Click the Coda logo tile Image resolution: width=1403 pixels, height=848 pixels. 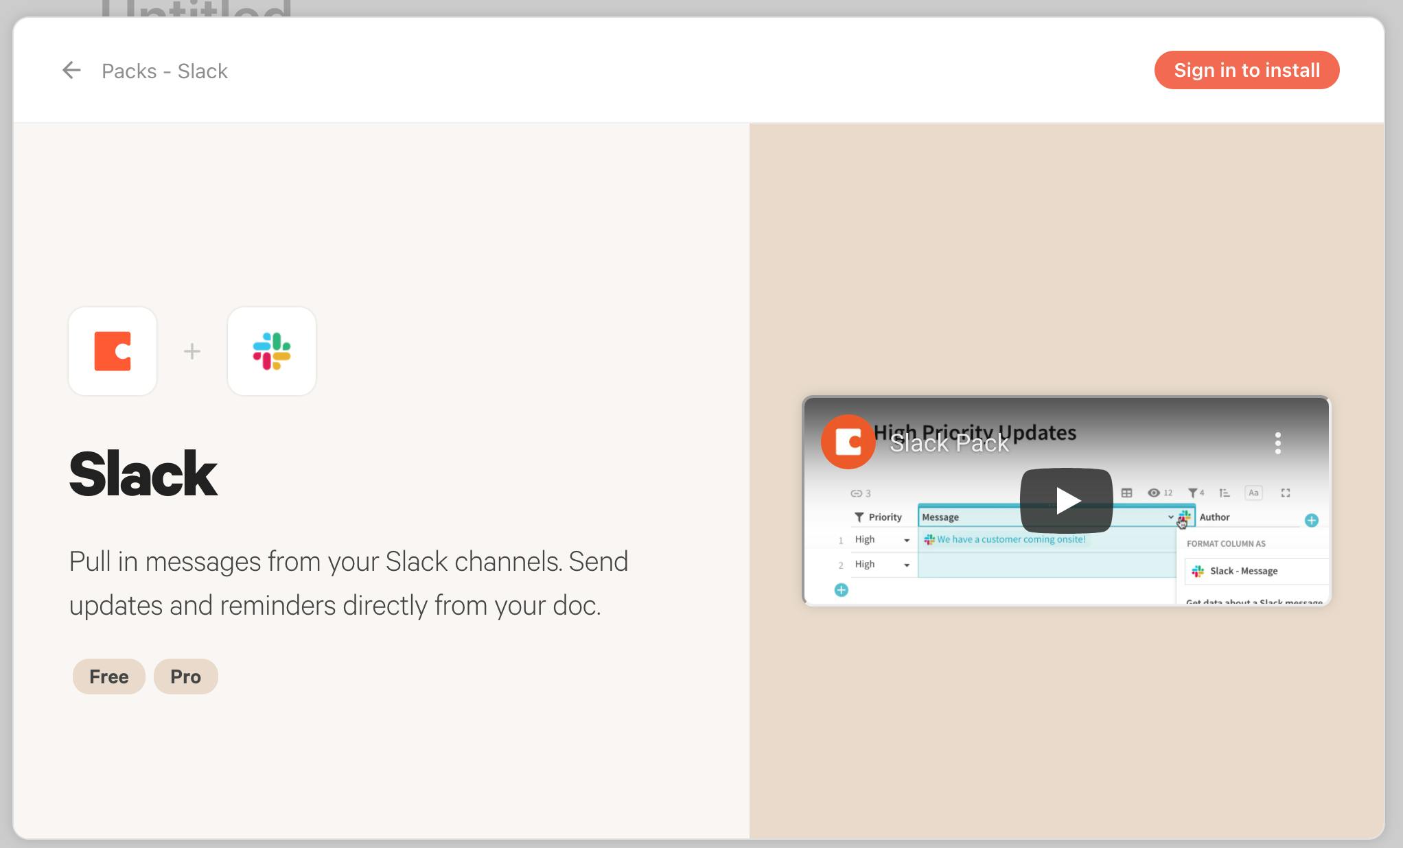(113, 351)
